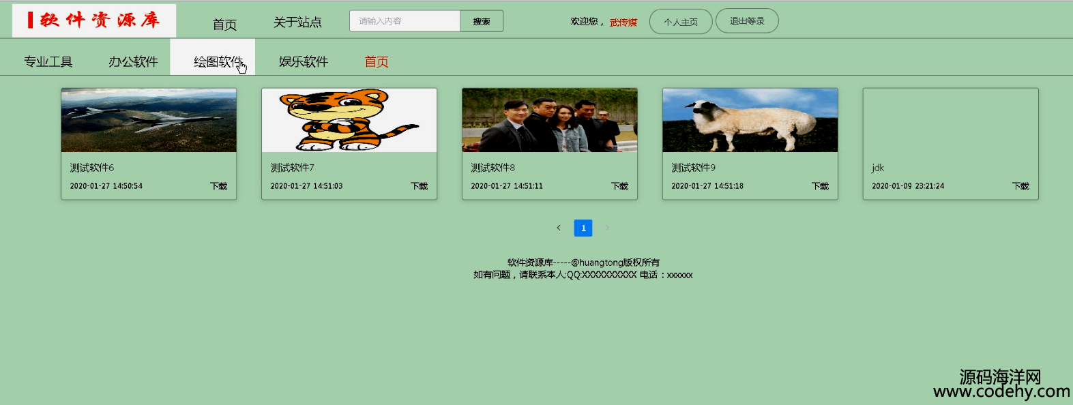Open the 关于站点 page

[297, 22]
